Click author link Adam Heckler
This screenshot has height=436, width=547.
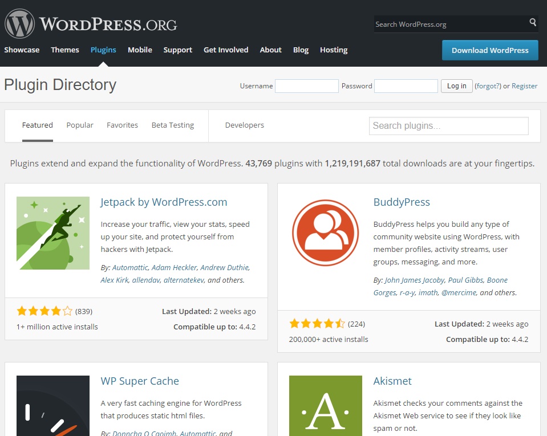[x=174, y=267]
